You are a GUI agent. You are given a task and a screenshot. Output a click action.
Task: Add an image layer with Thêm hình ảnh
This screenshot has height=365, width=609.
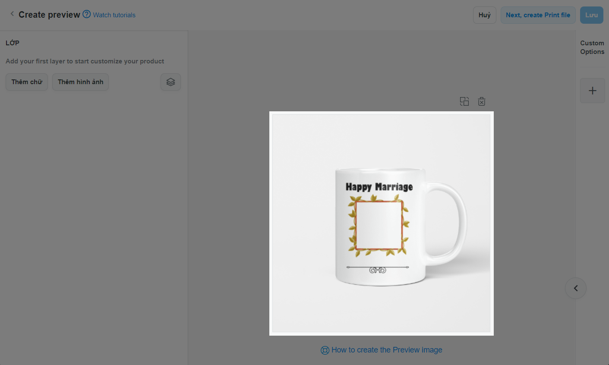coord(81,82)
